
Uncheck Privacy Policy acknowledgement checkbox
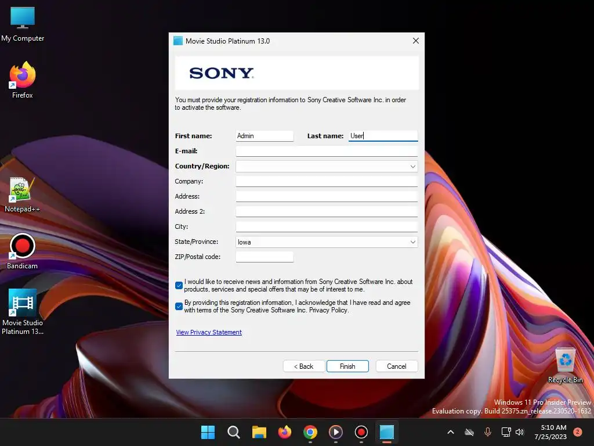point(179,307)
